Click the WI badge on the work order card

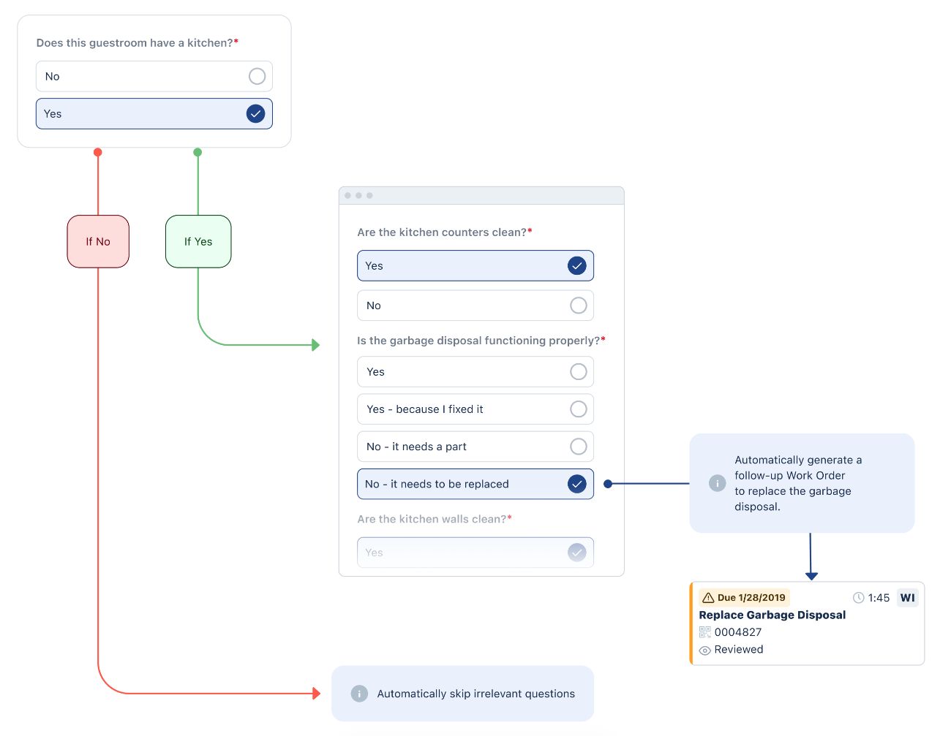coord(907,598)
